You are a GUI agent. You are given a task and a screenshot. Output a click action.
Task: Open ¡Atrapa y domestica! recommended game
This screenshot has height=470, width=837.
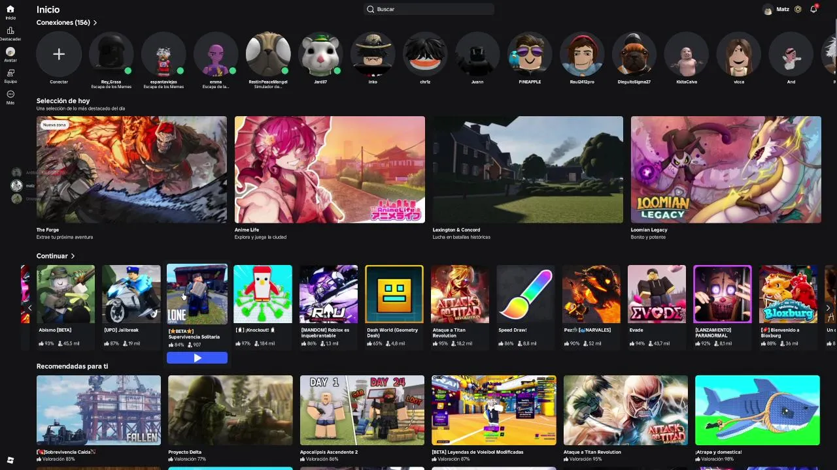click(757, 410)
